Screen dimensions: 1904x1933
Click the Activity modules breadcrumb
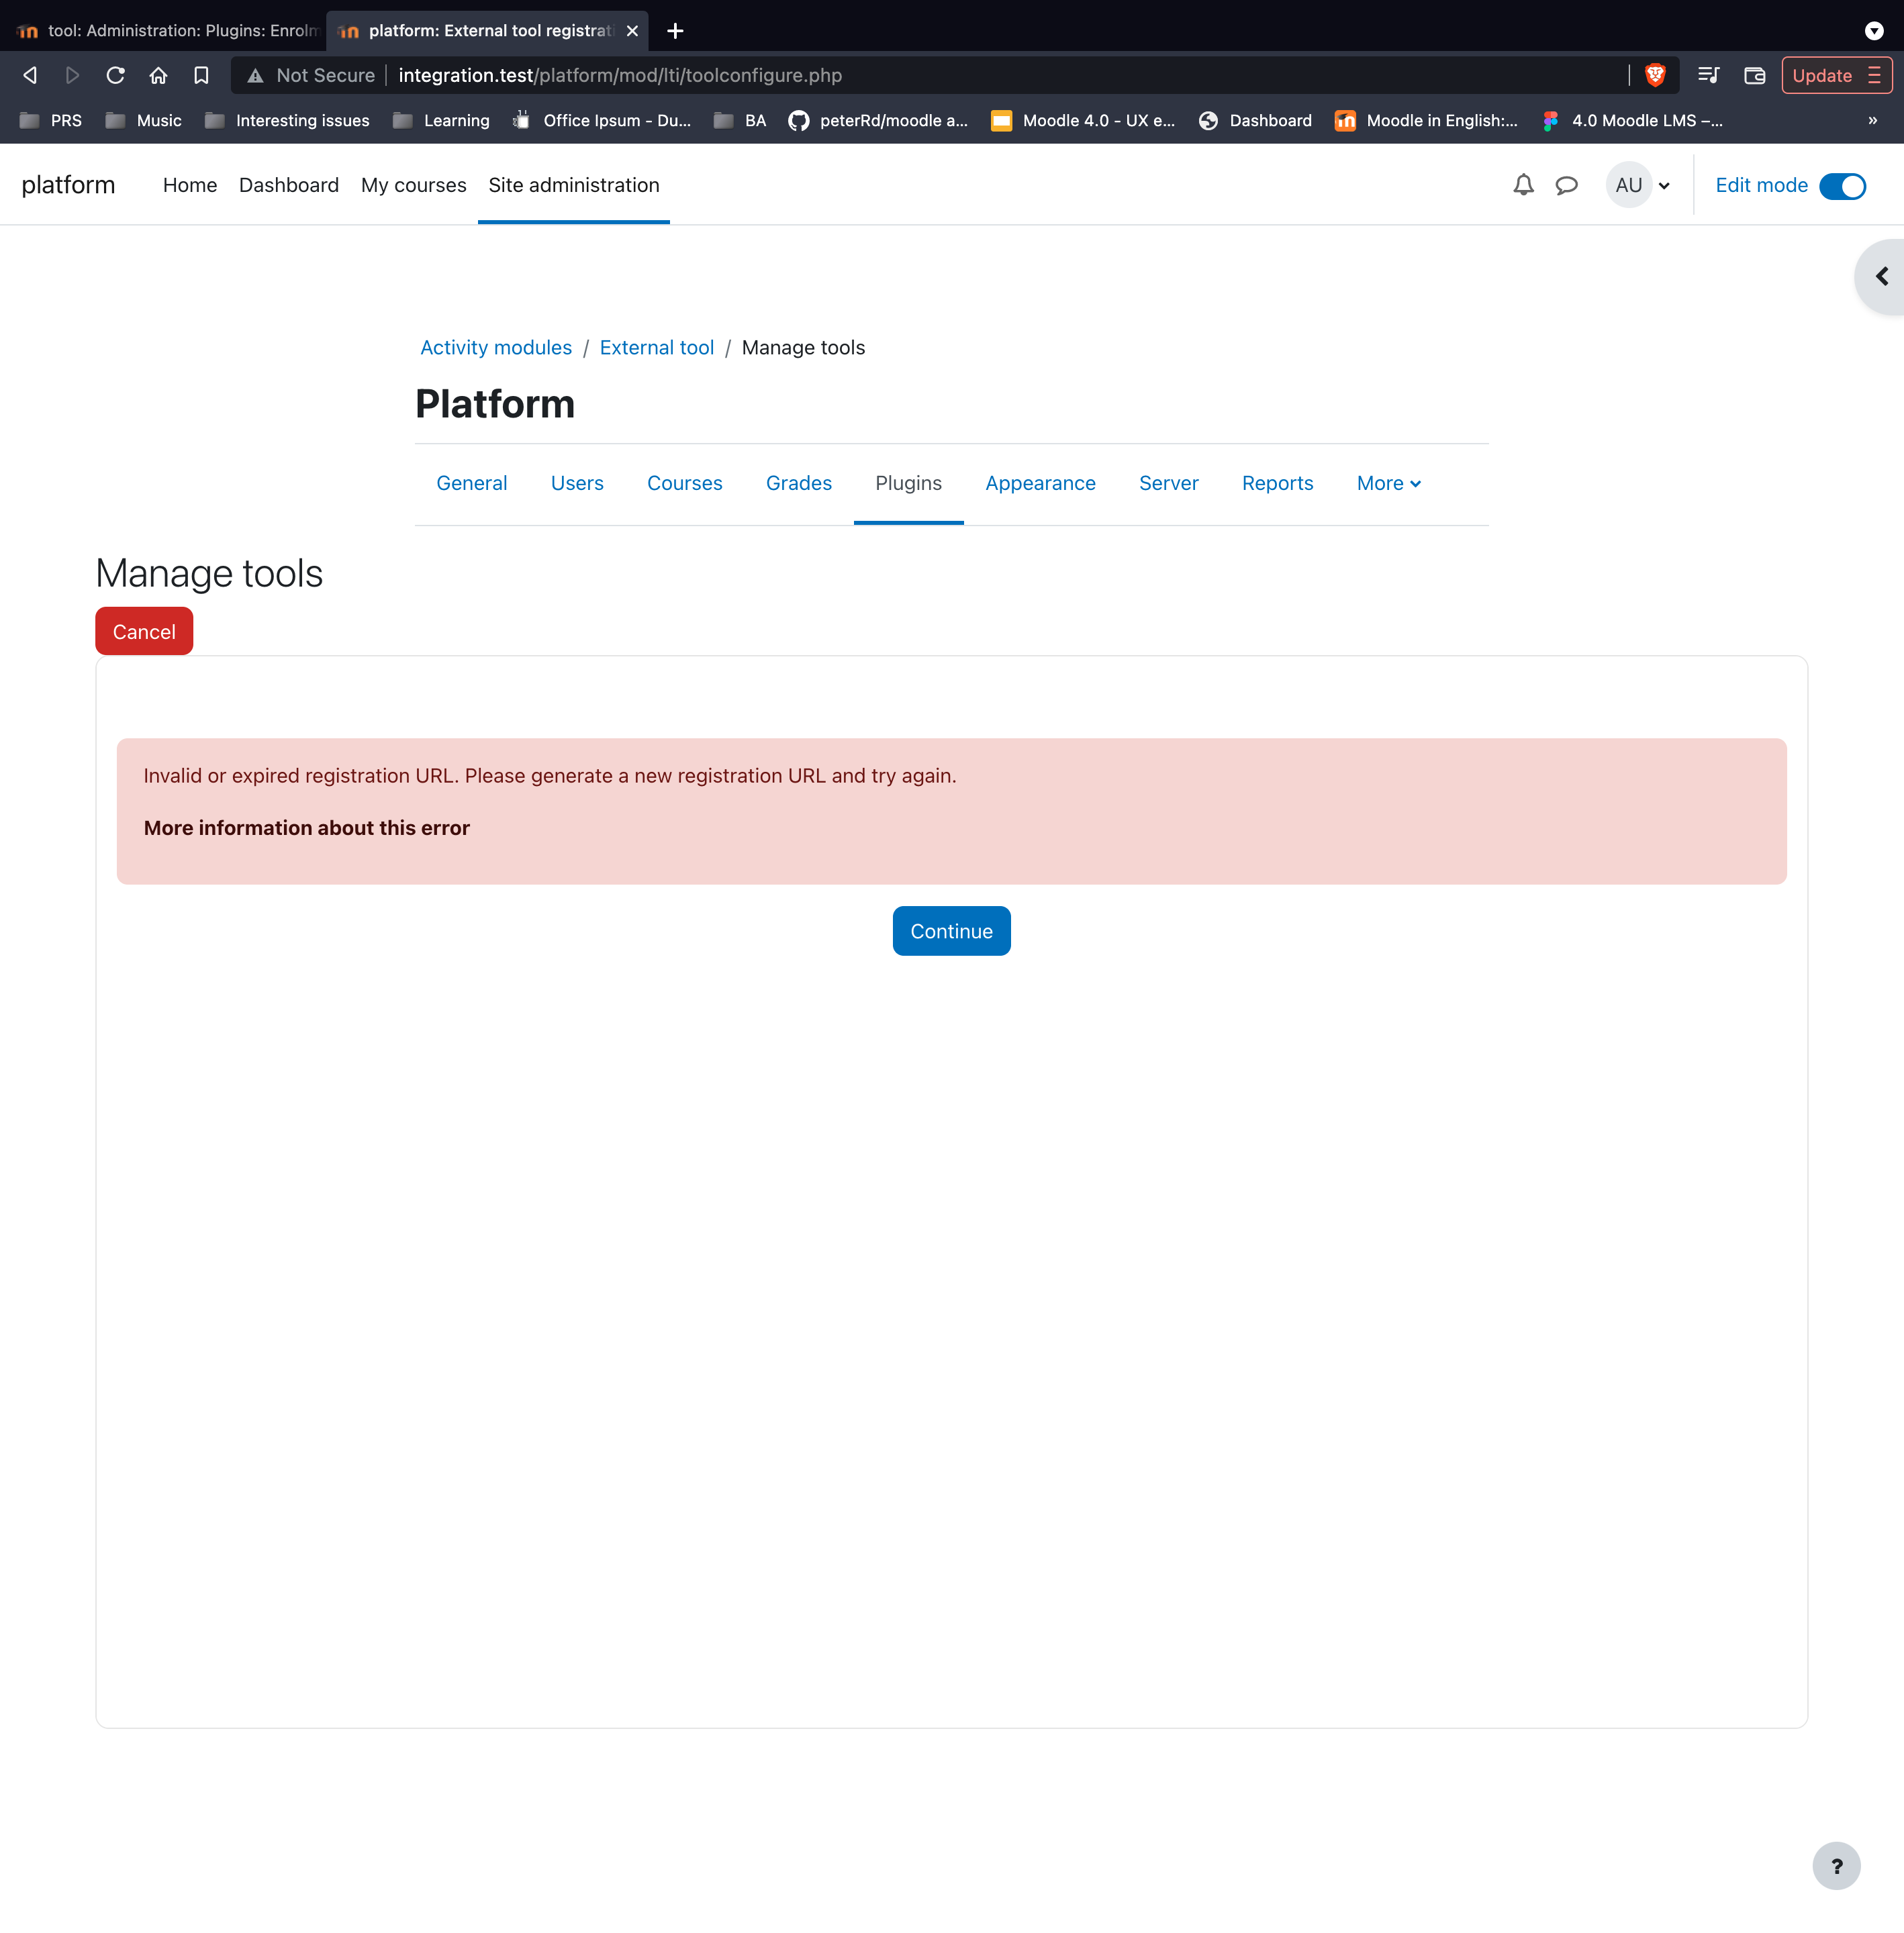point(496,347)
